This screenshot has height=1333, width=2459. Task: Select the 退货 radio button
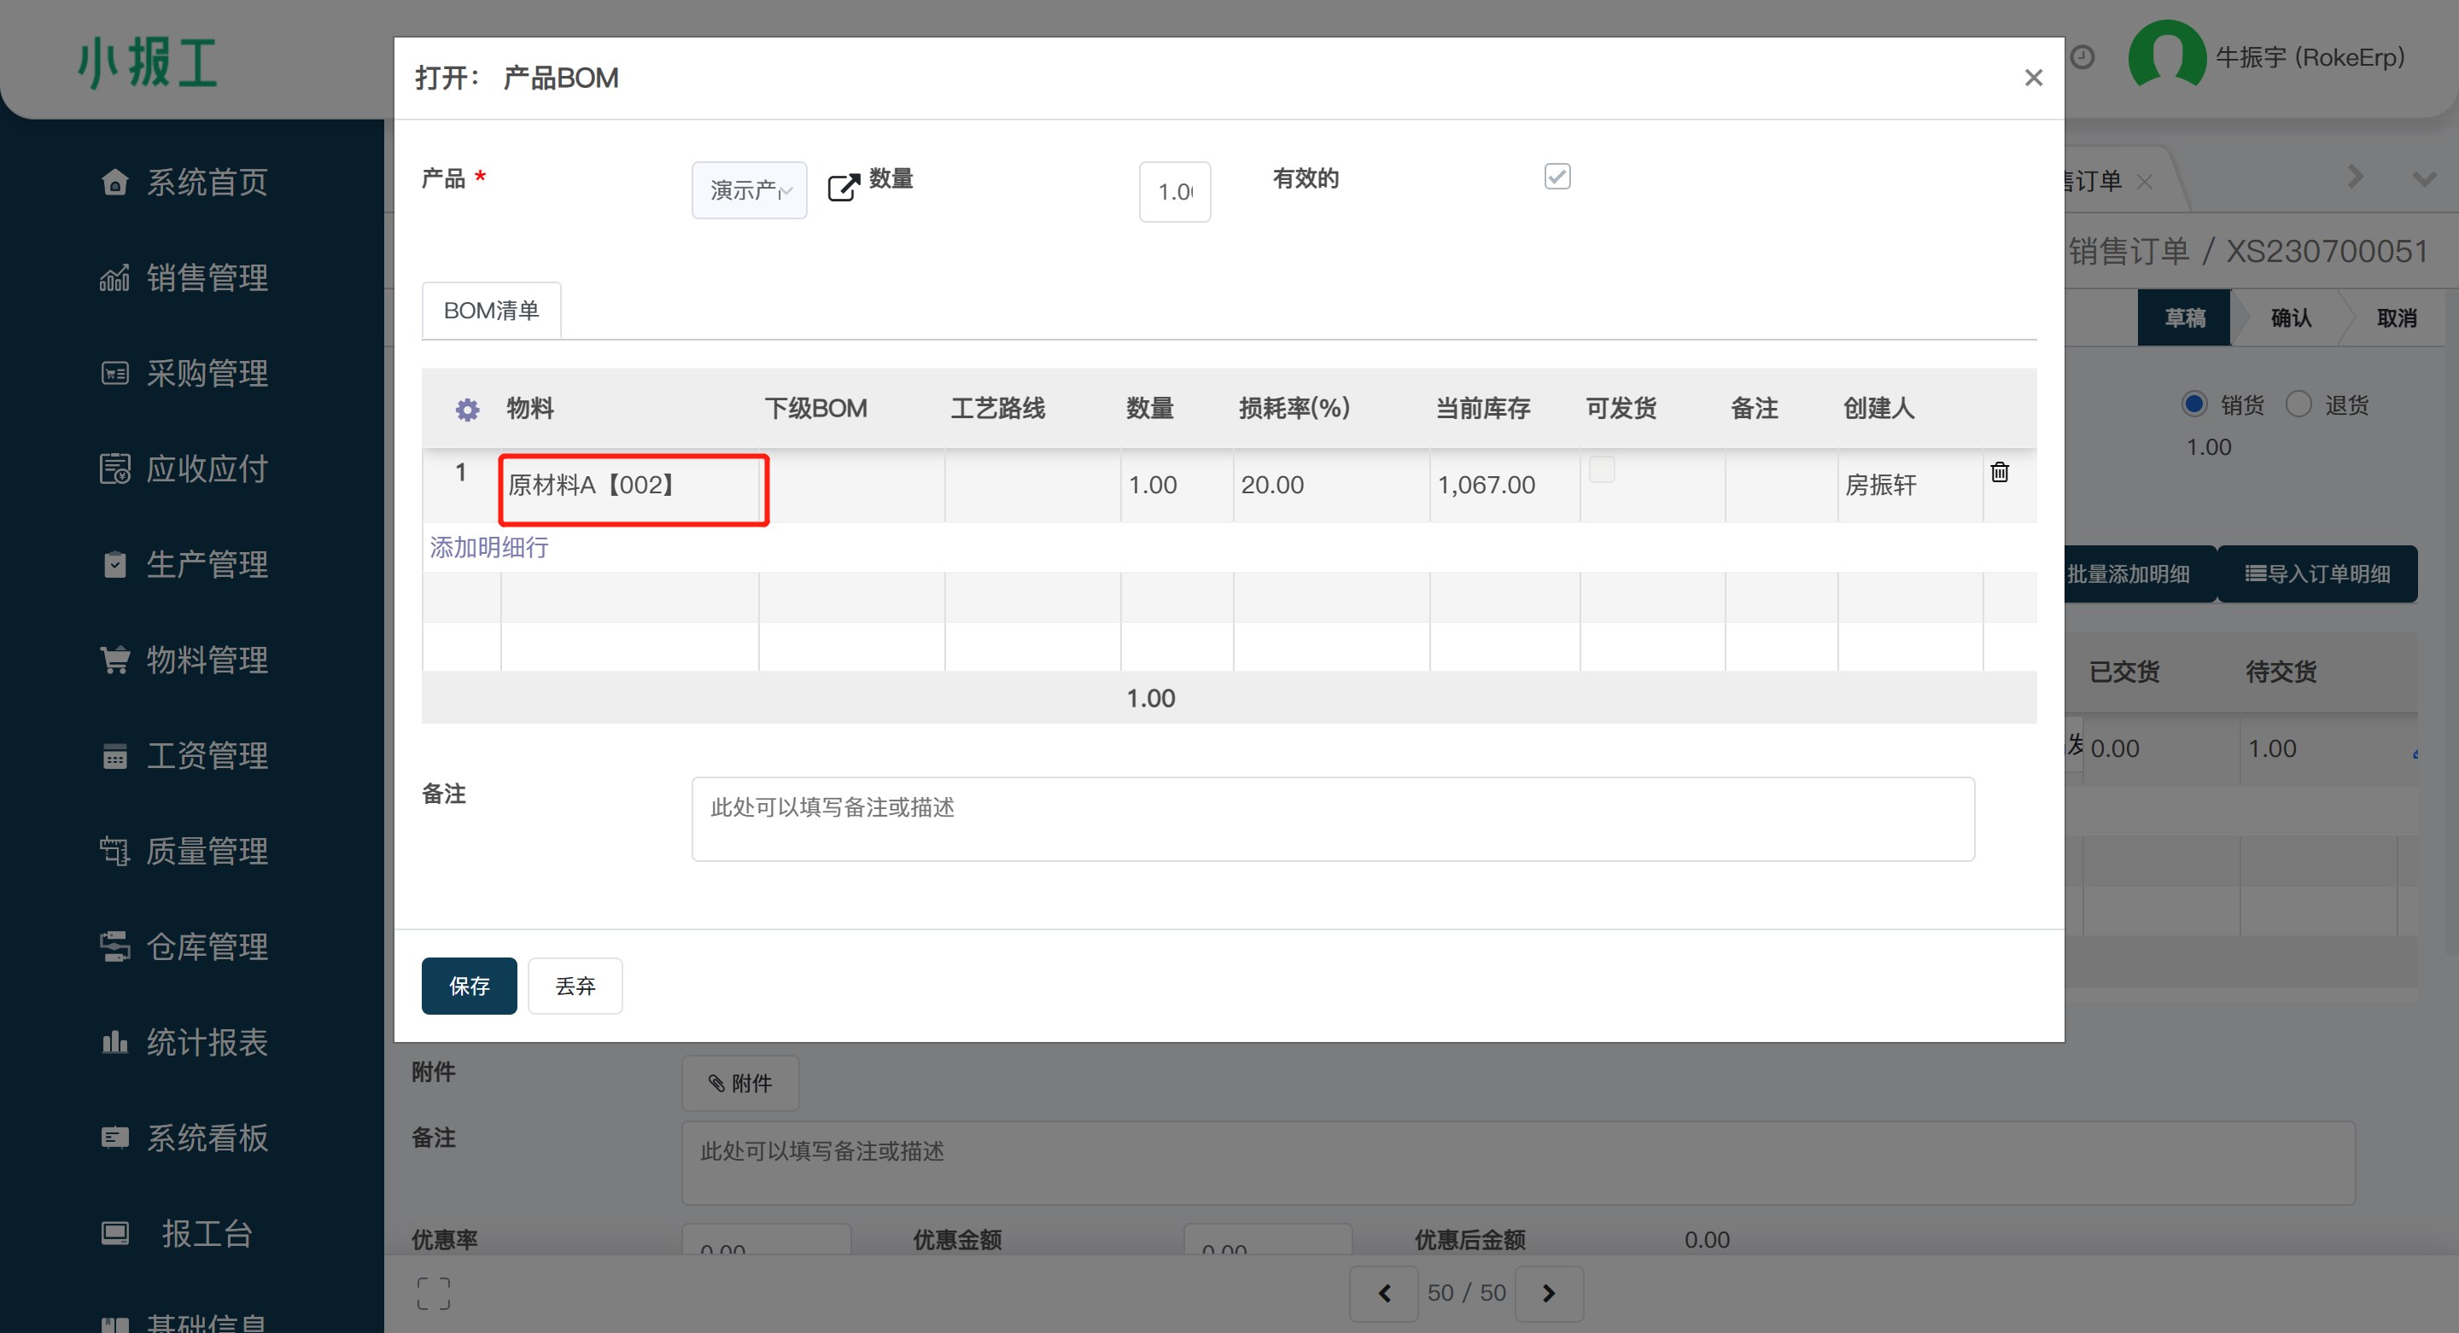(2298, 405)
